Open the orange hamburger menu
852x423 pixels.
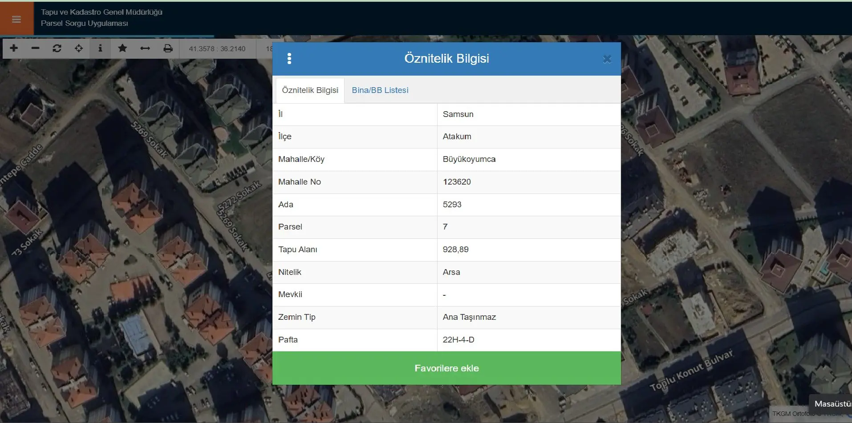pyautogui.click(x=16, y=19)
